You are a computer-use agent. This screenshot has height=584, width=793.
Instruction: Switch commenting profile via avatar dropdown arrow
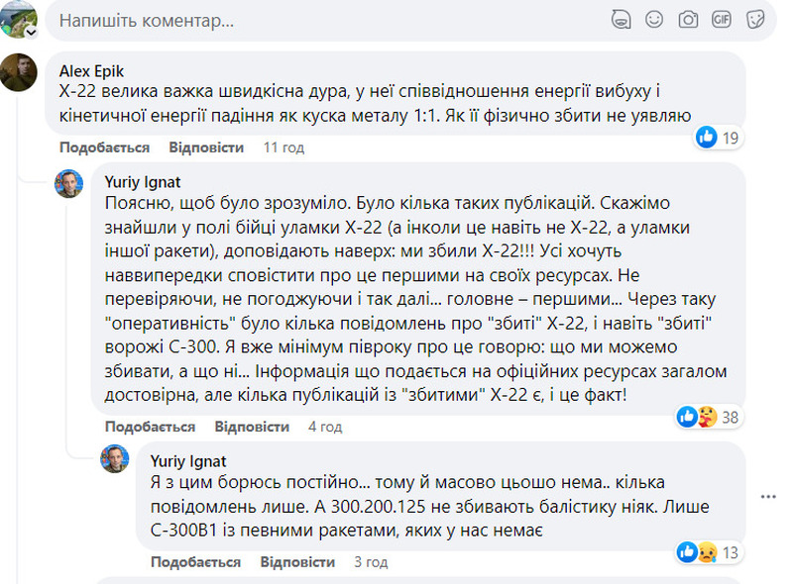coord(32,33)
